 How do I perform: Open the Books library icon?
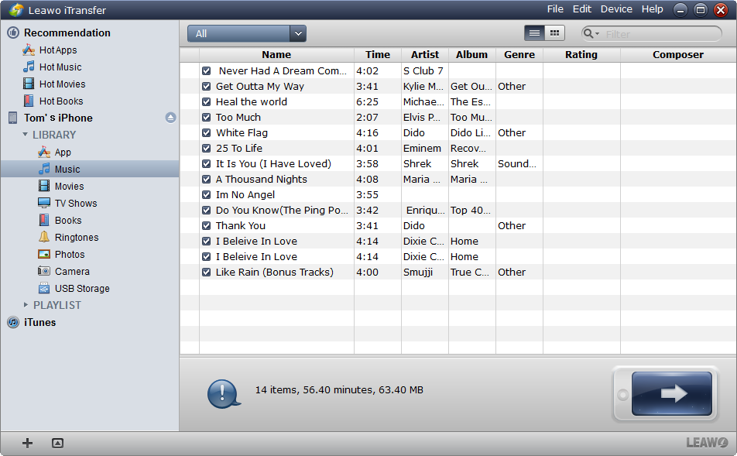pyautogui.click(x=44, y=220)
